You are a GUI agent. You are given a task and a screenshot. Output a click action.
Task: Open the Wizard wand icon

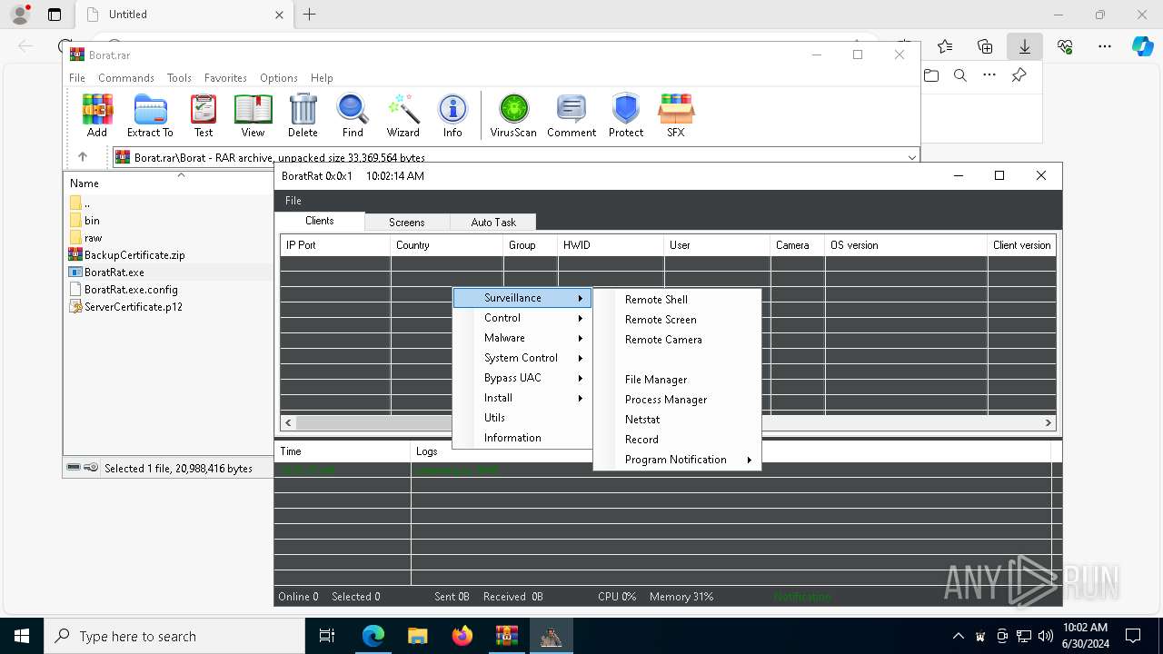tap(403, 115)
